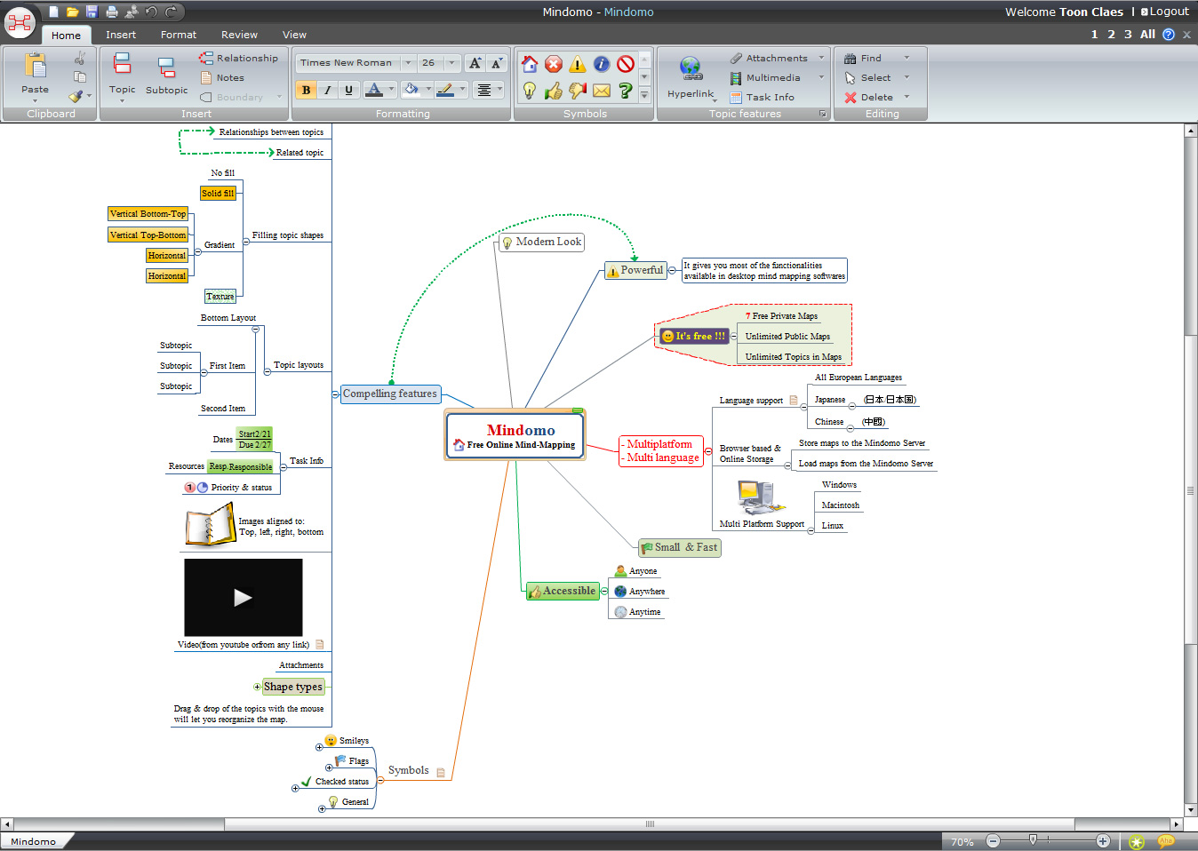The height and width of the screenshot is (851, 1198).
Task: Insert a Relationship between topics
Action: pyautogui.click(x=238, y=58)
